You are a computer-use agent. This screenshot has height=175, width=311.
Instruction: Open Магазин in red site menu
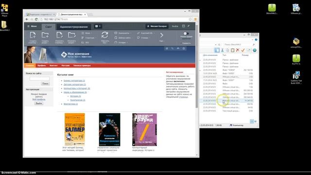click(x=66, y=66)
